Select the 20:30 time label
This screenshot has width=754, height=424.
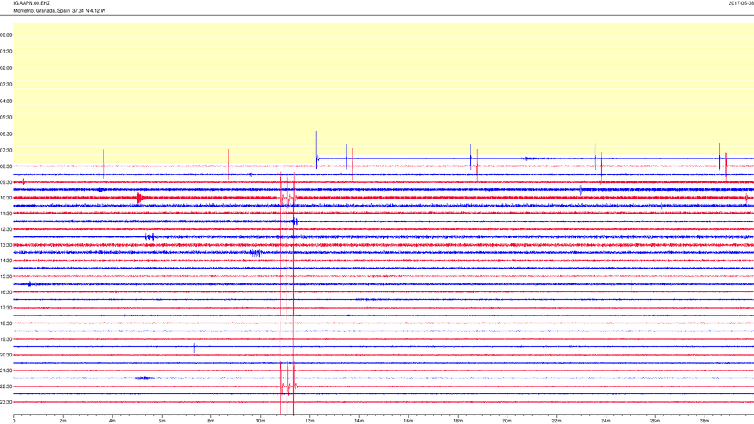pos(6,355)
